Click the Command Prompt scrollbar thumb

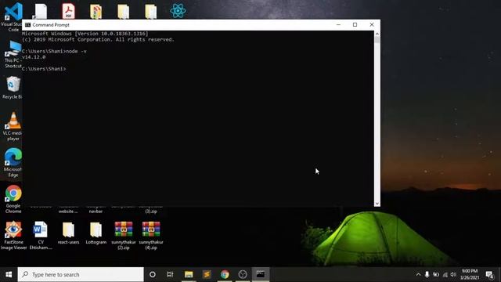point(377,40)
